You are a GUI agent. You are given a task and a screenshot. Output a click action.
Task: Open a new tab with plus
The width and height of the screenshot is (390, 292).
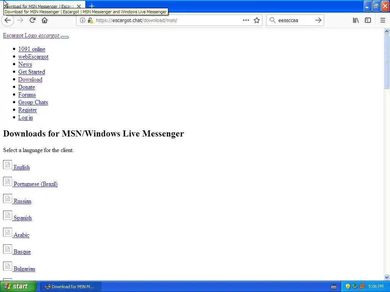pos(92,6)
